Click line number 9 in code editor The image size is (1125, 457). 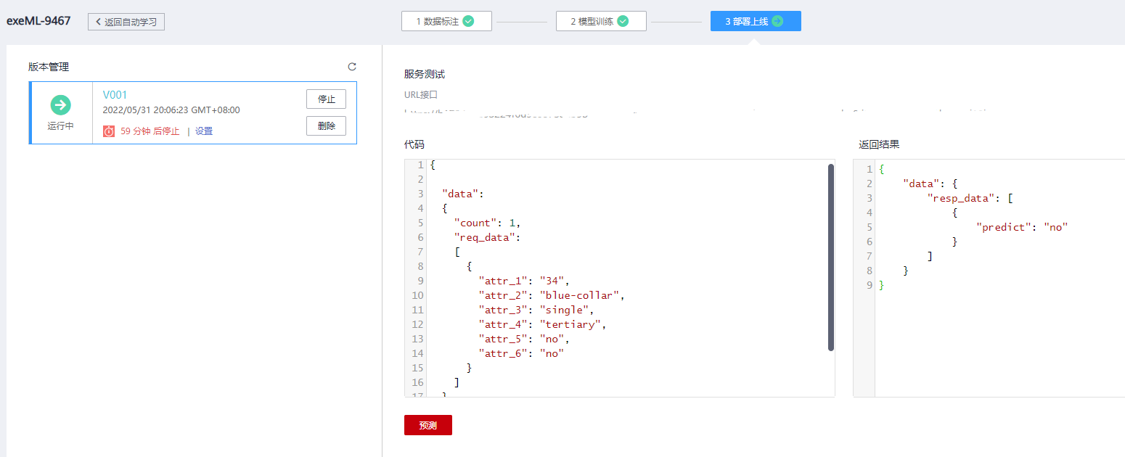417,281
